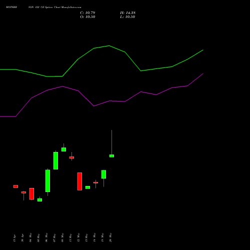Click the tall green 07 May candle

click(55, 160)
